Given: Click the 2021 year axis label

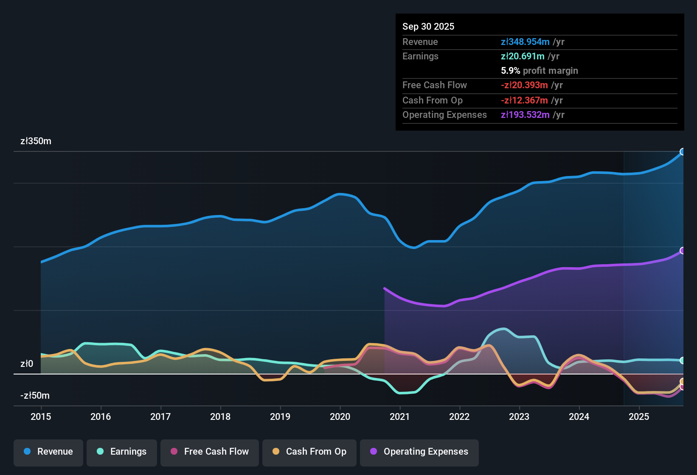Looking at the screenshot, I should (400, 417).
